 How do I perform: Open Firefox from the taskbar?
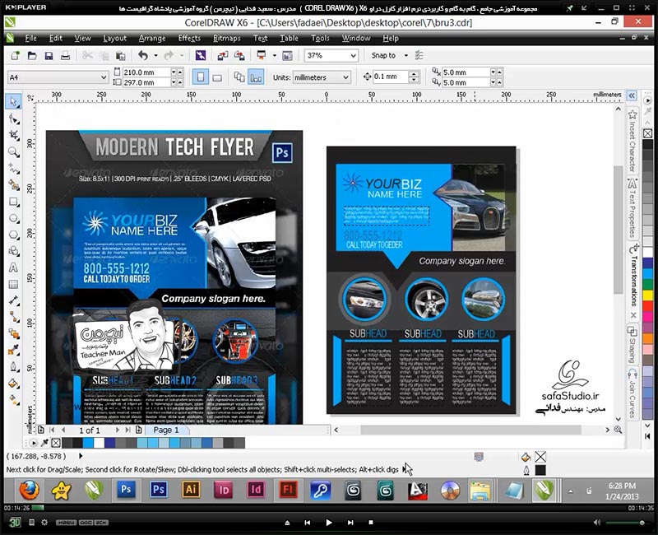pyautogui.click(x=30, y=490)
